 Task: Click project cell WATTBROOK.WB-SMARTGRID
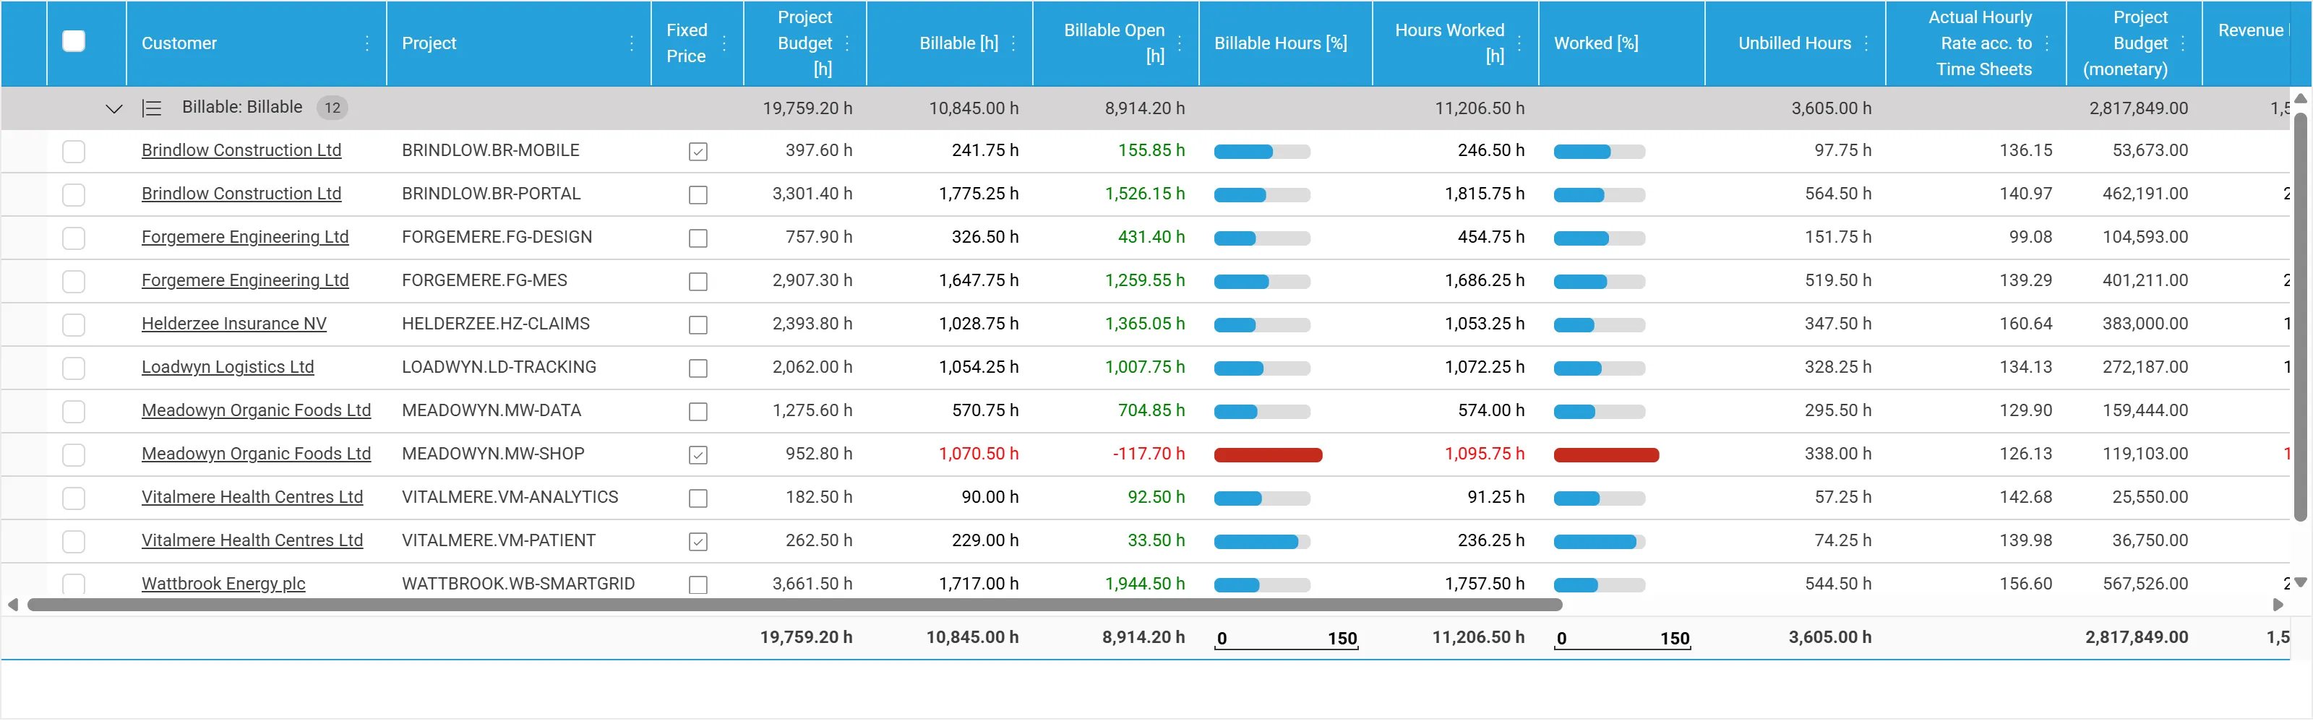click(518, 584)
